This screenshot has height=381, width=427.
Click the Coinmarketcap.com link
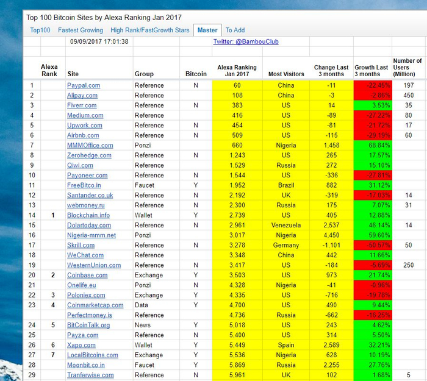[x=95, y=305]
